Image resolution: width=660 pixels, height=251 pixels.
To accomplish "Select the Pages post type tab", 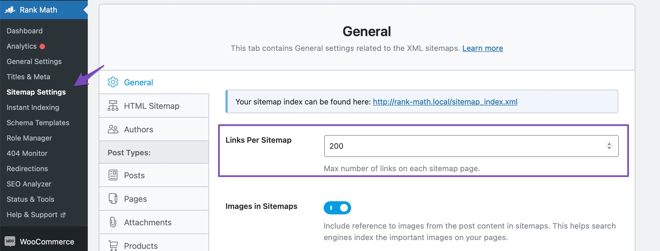I will click(x=154, y=199).
